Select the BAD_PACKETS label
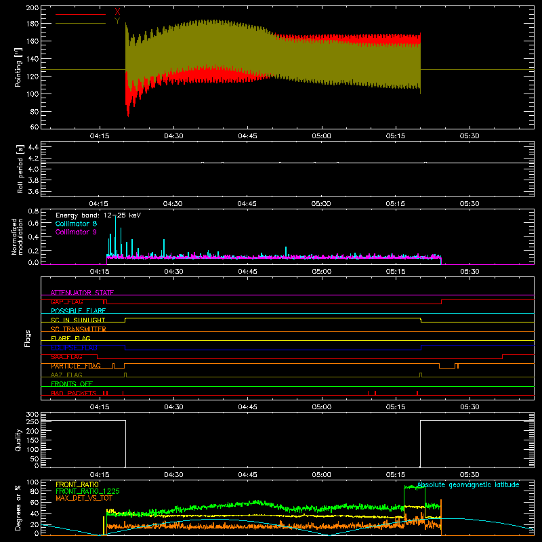This screenshot has height=542, width=542. coord(74,393)
